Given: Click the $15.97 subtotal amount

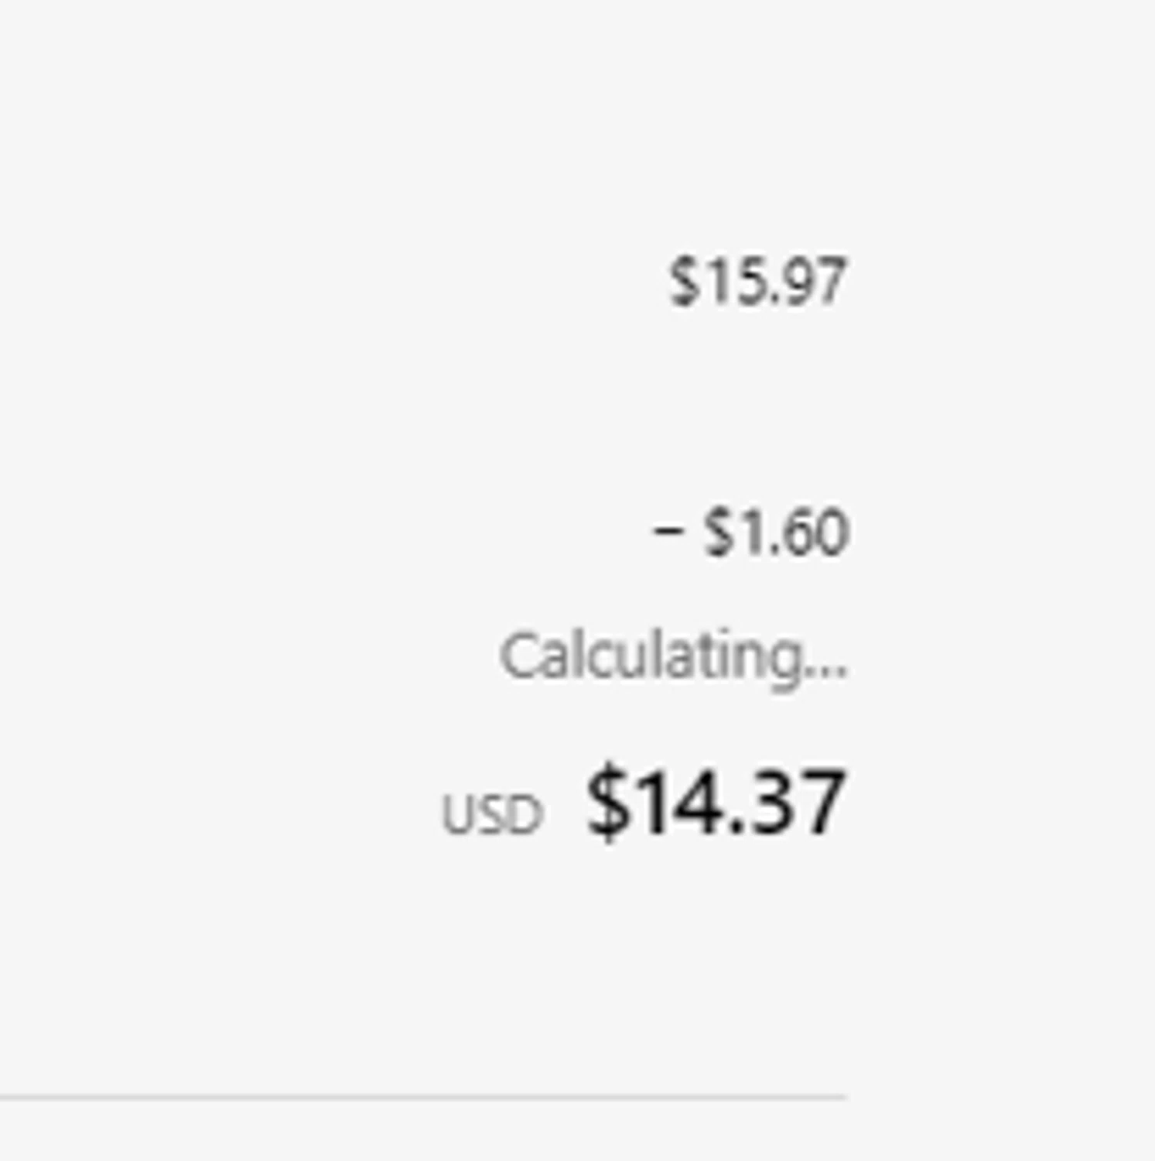Looking at the screenshot, I should point(757,282).
